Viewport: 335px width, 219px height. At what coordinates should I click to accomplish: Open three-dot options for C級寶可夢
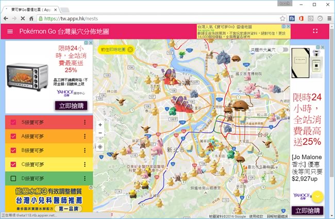coord(85,164)
